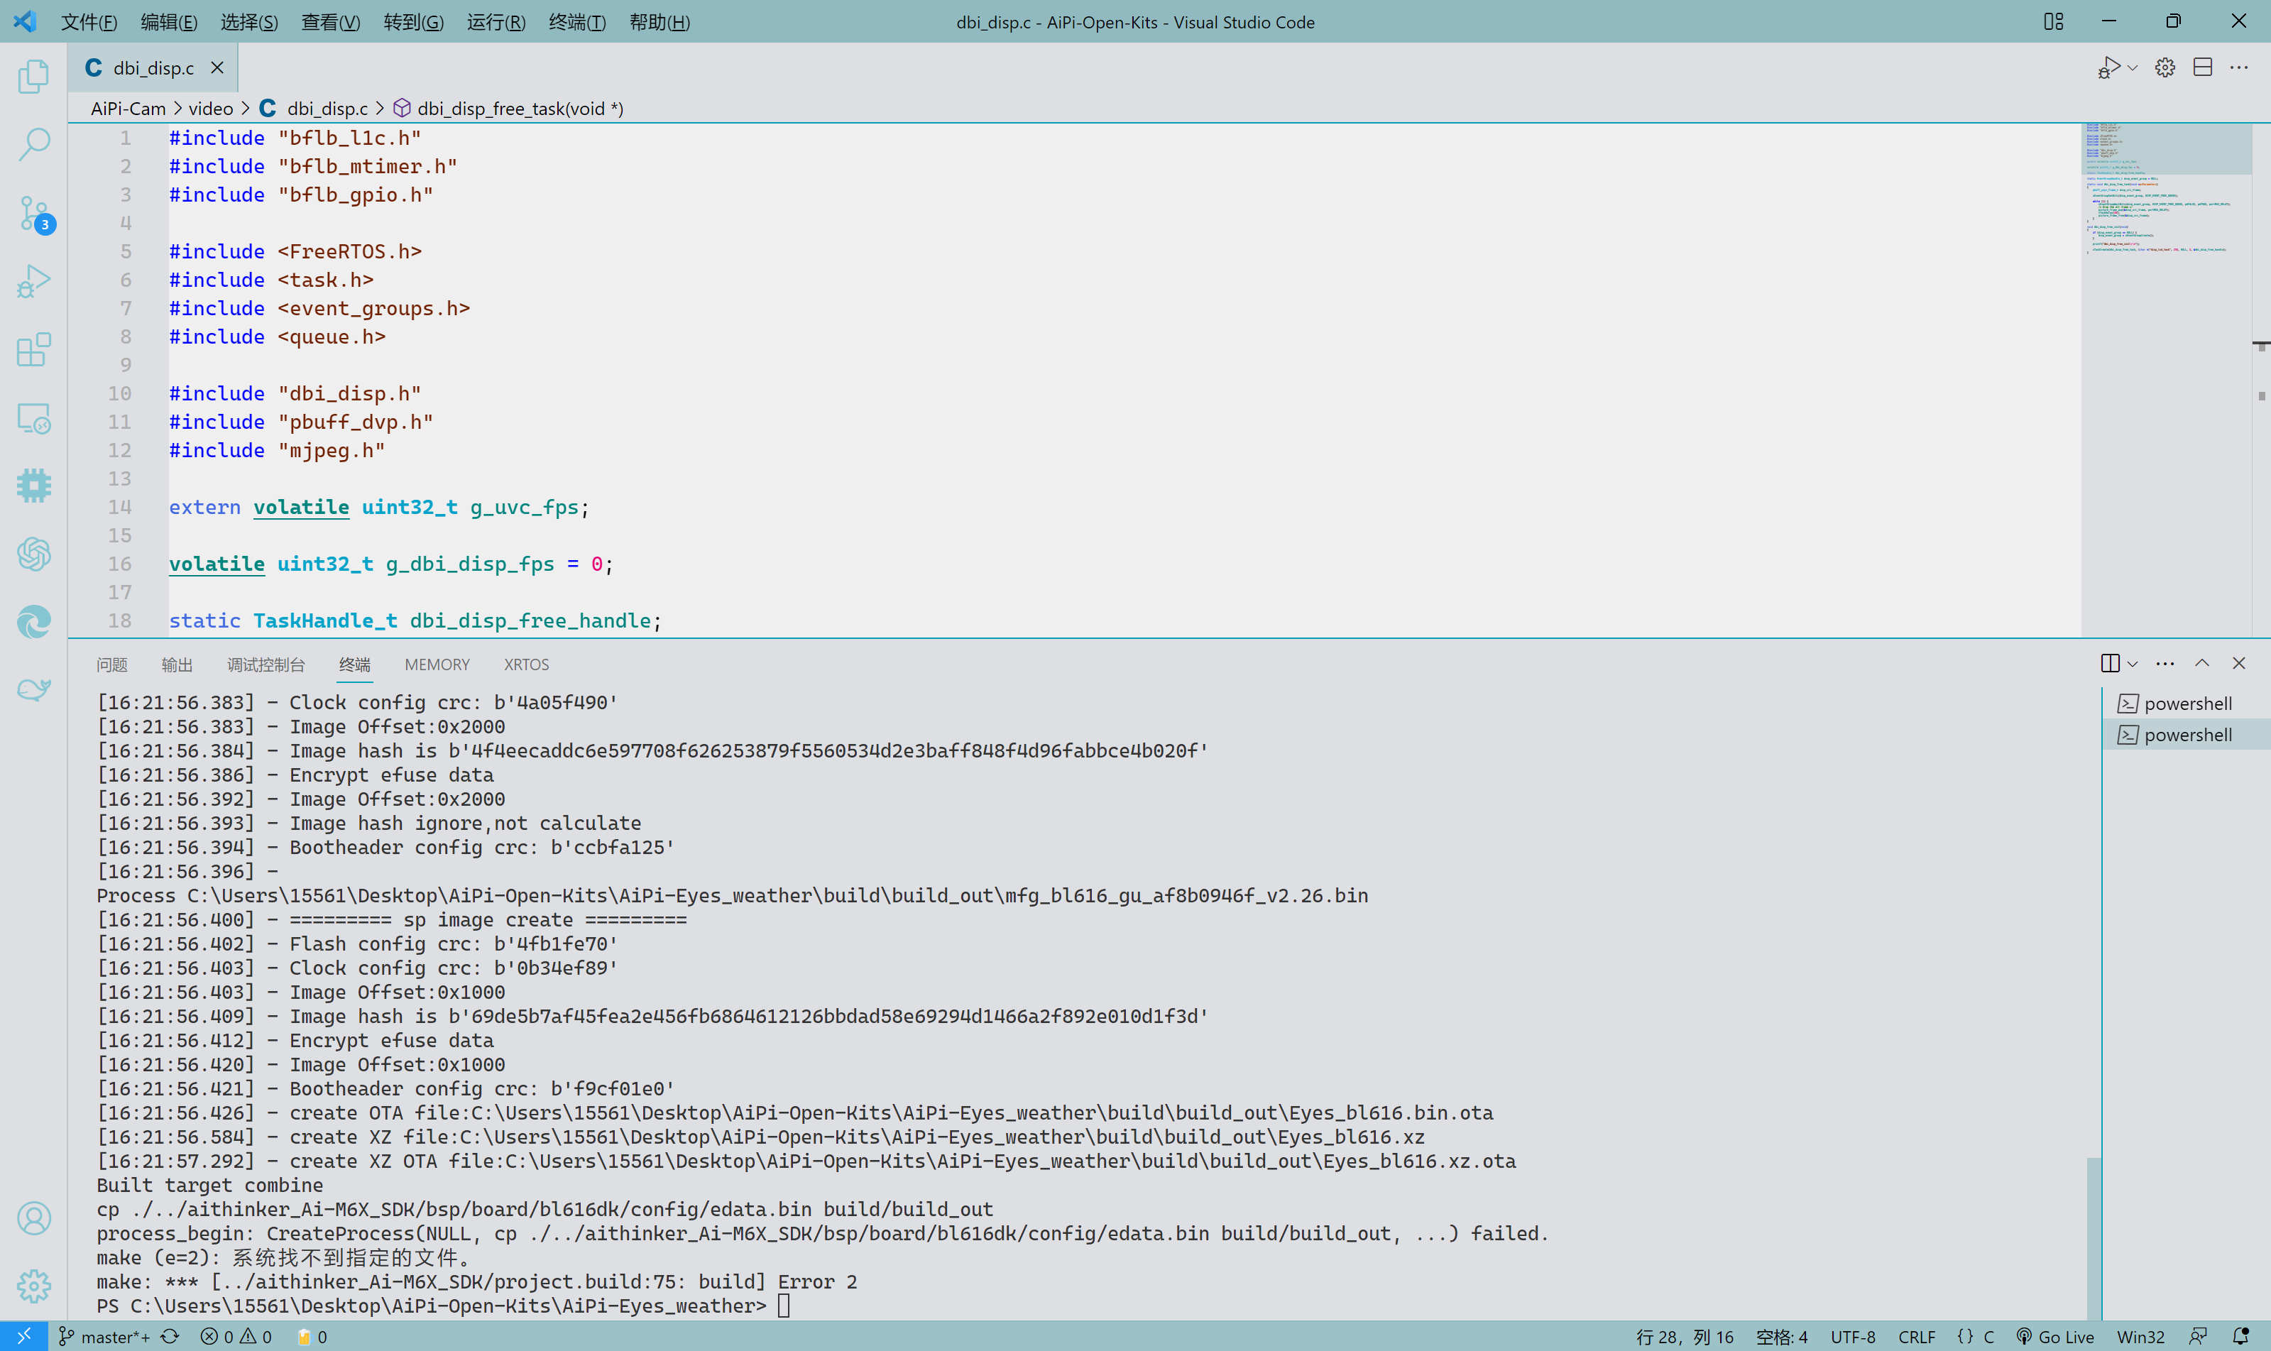Screen dimensions: 2271x1351
Task: Open Run and Debug view
Action: point(33,280)
